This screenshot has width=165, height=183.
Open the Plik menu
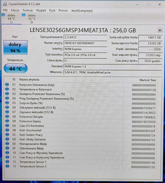coord(5,10)
